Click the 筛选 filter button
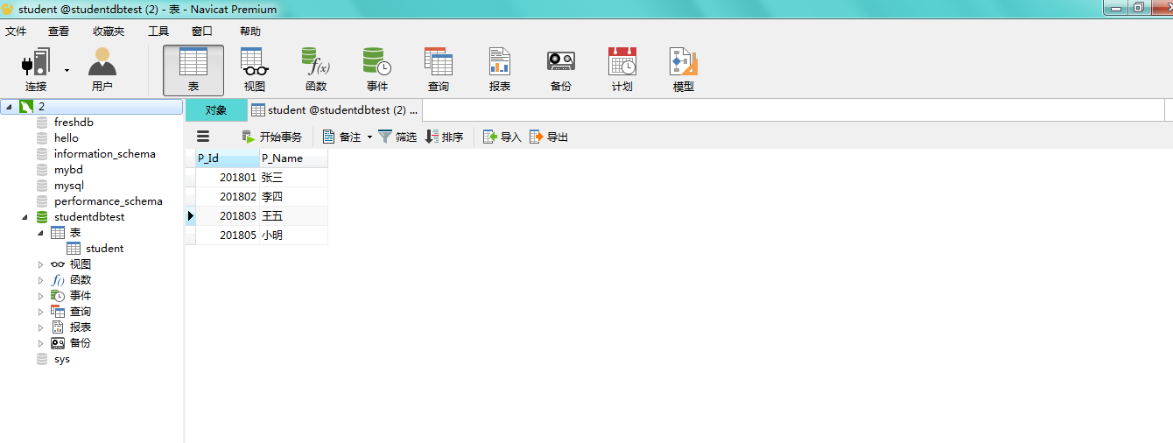Screen dimensions: 1173x443 (397, 137)
